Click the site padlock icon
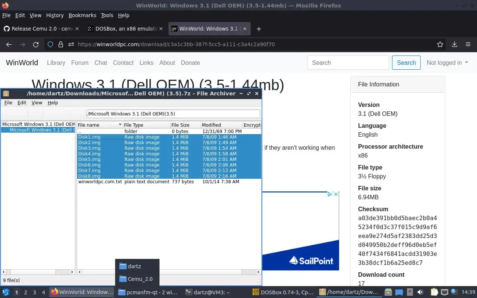Viewport: 477px width, 298px height. [61, 44]
